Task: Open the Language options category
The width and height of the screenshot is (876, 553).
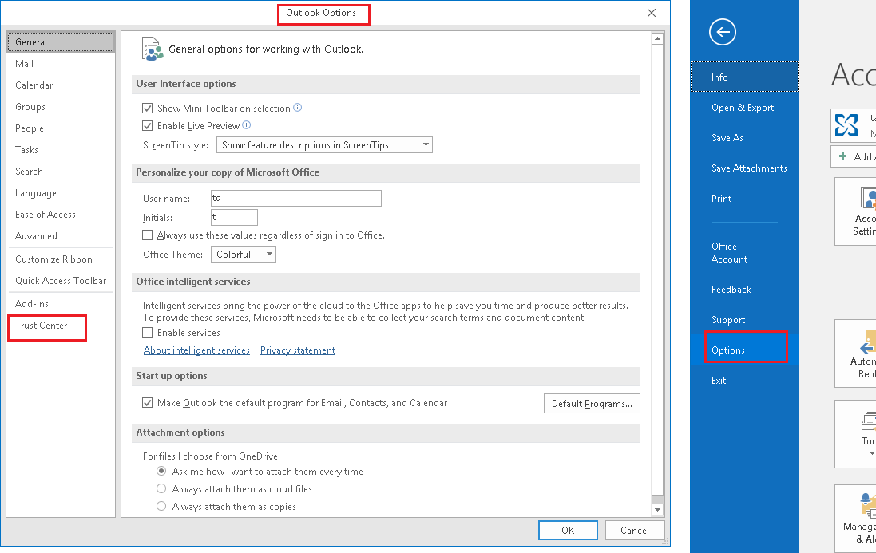Action: 61,193
